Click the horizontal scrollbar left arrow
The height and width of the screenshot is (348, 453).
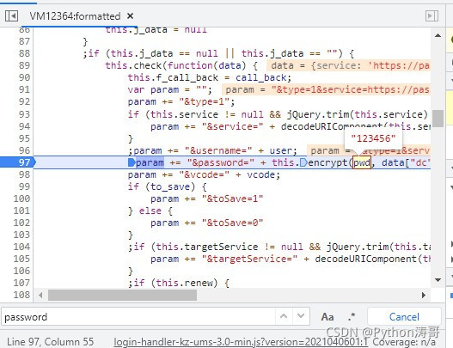(40, 295)
